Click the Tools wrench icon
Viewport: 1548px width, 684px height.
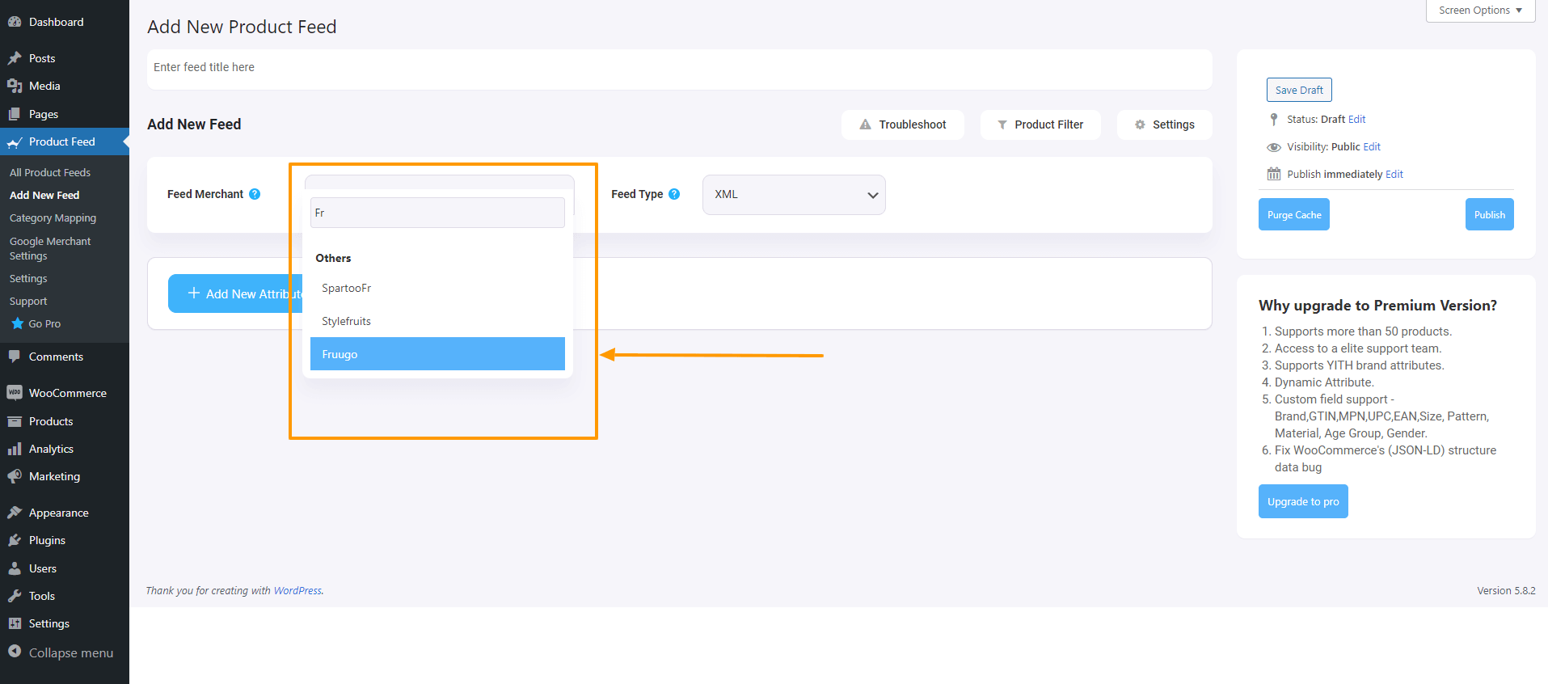point(15,596)
